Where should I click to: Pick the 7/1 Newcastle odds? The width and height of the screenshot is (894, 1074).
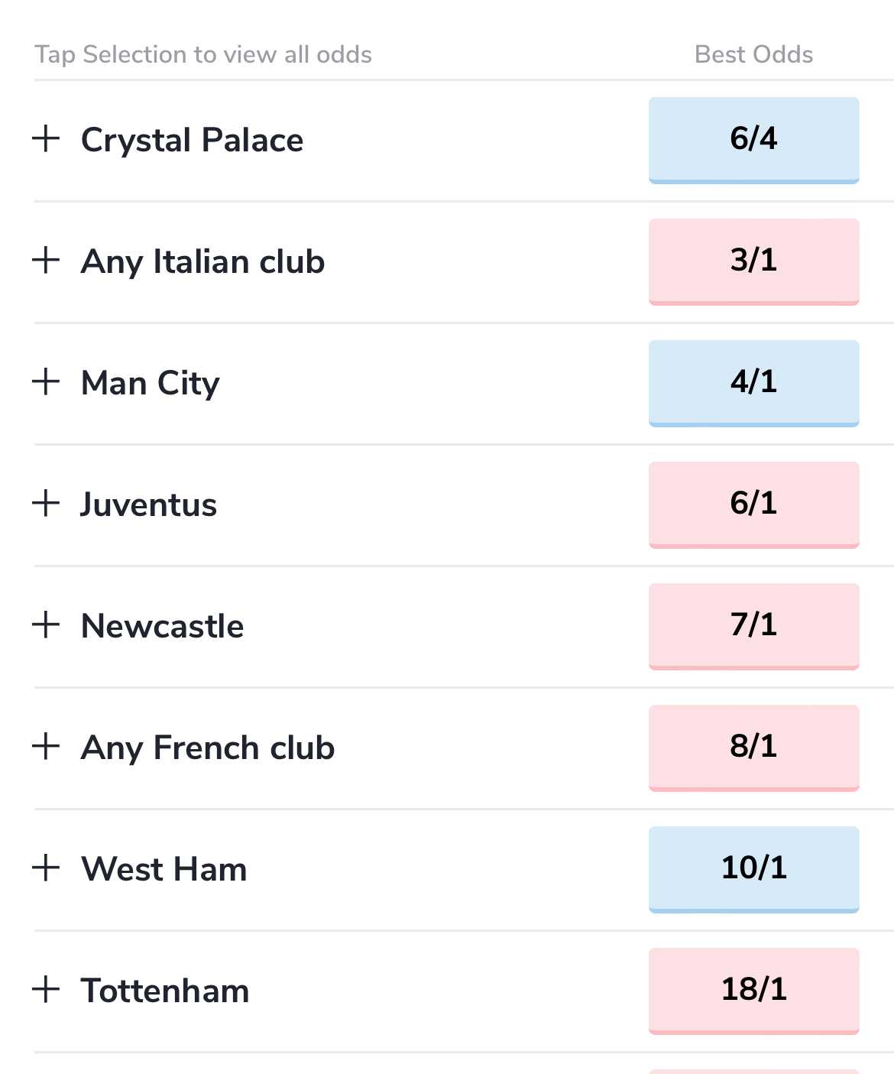click(x=753, y=626)
